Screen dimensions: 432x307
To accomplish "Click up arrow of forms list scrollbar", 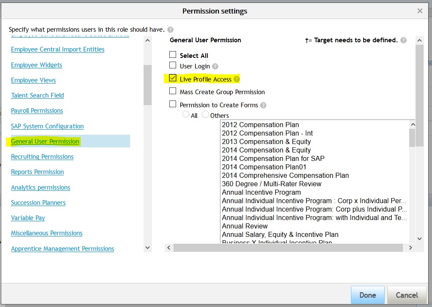I will point(413,125).
